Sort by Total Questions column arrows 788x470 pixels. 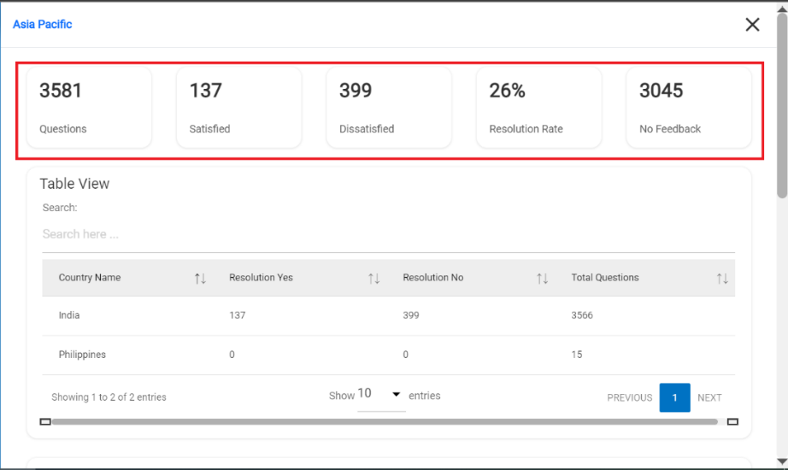coord(722,279)
